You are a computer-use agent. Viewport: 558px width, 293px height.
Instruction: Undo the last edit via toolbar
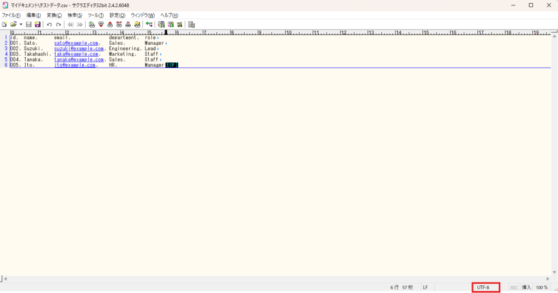(50, 25)
